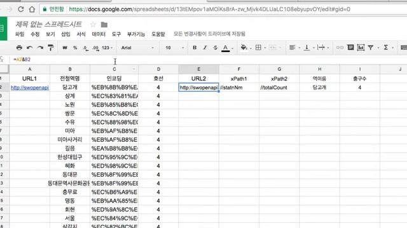Open the borders menu

point(258,47)
